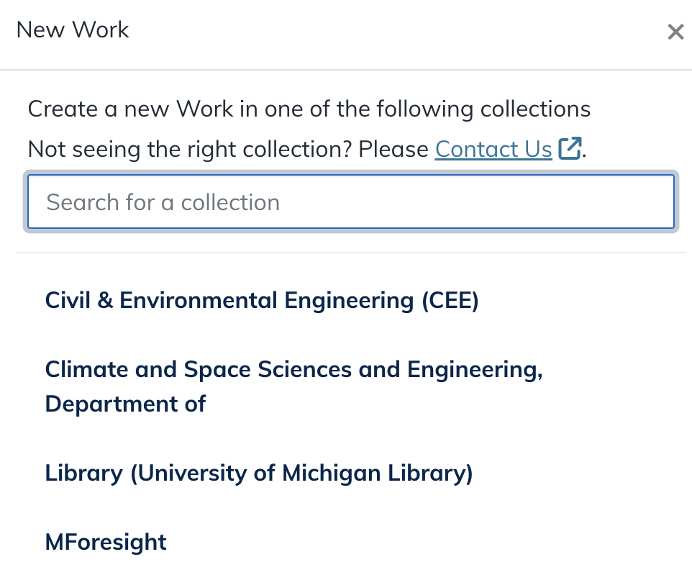Close the New Work dialog via the X icon

[675, 32]
